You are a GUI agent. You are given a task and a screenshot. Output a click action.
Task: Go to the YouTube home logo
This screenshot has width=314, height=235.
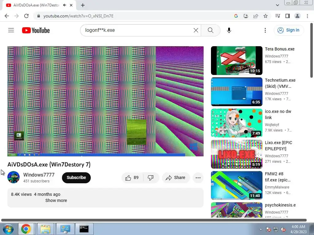[x=36, y=30]
